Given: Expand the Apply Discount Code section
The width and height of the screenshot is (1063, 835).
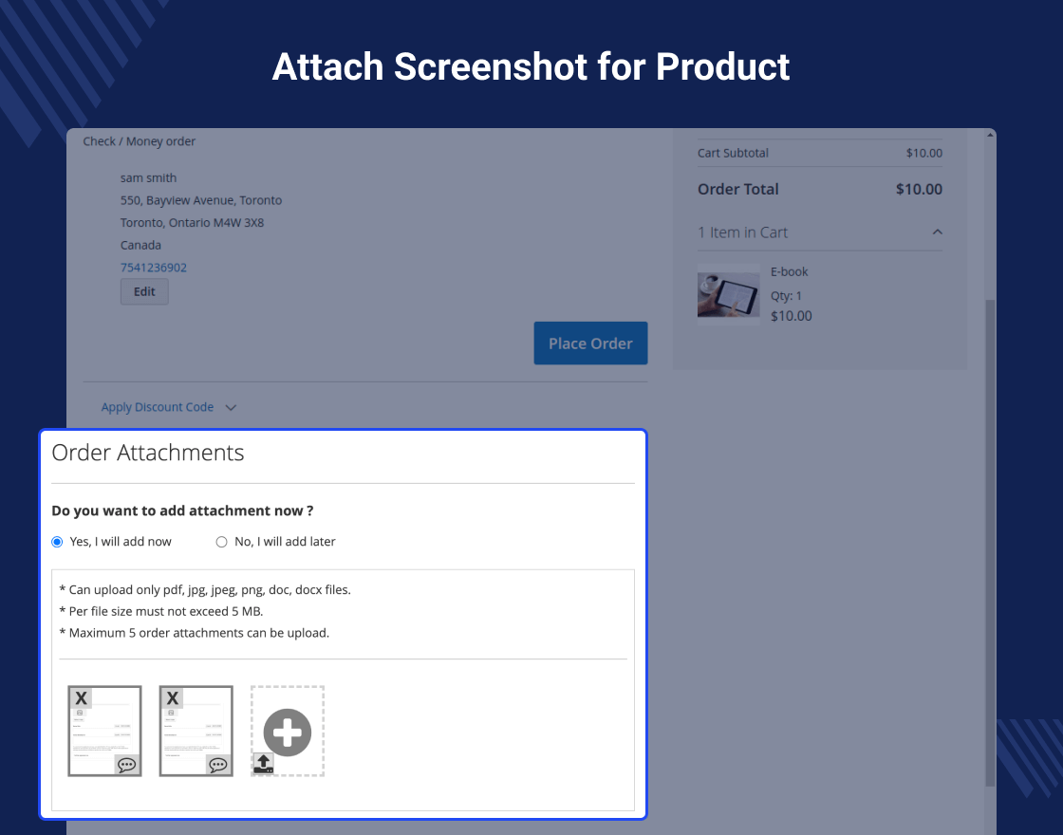Looking at the screenshot, I should [168, 407].
